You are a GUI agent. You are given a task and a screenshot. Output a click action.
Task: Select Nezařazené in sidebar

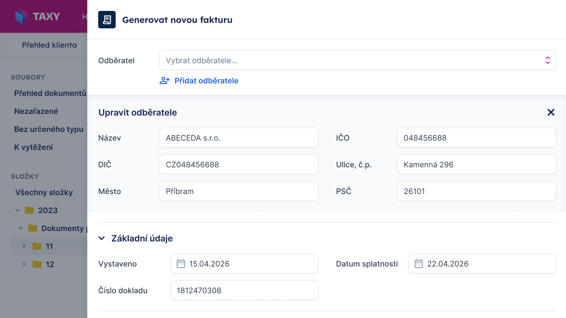click(x=36, y=111)
